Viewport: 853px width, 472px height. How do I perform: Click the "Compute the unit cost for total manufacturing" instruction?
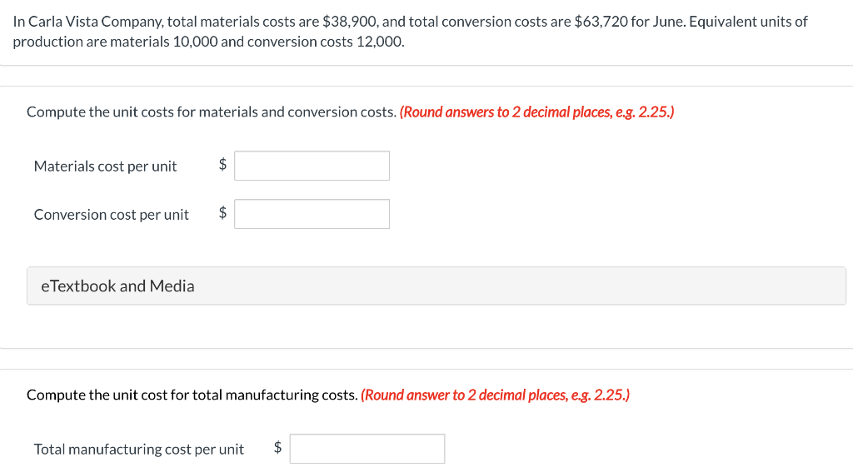[192, 395]
